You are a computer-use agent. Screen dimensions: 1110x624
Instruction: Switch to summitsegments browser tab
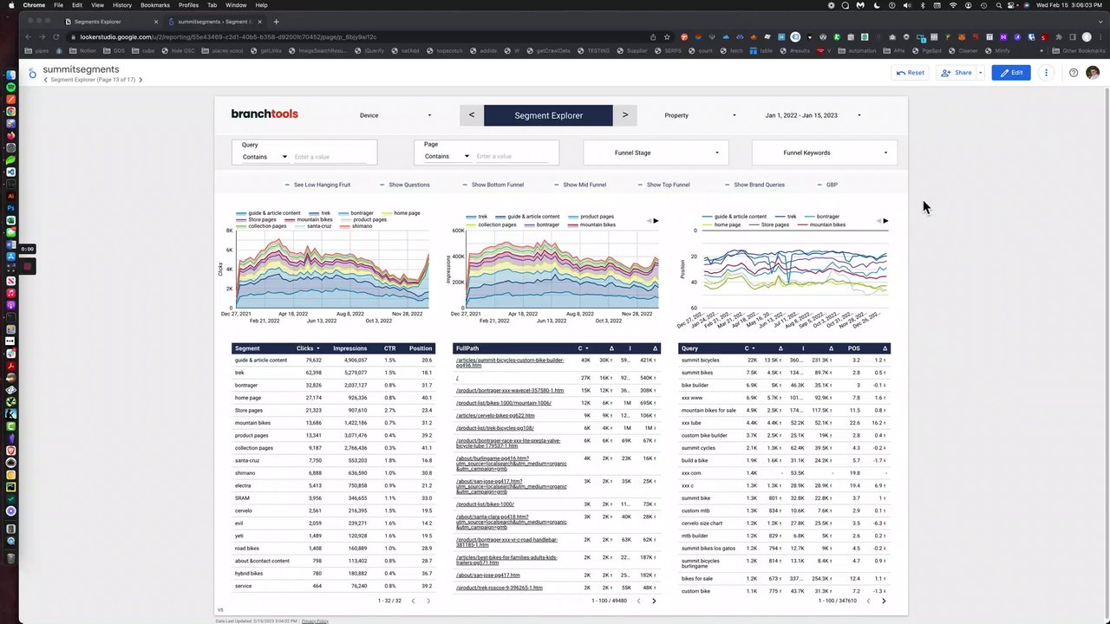coord(213,22)
